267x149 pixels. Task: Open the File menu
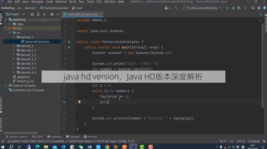point(10,2)
